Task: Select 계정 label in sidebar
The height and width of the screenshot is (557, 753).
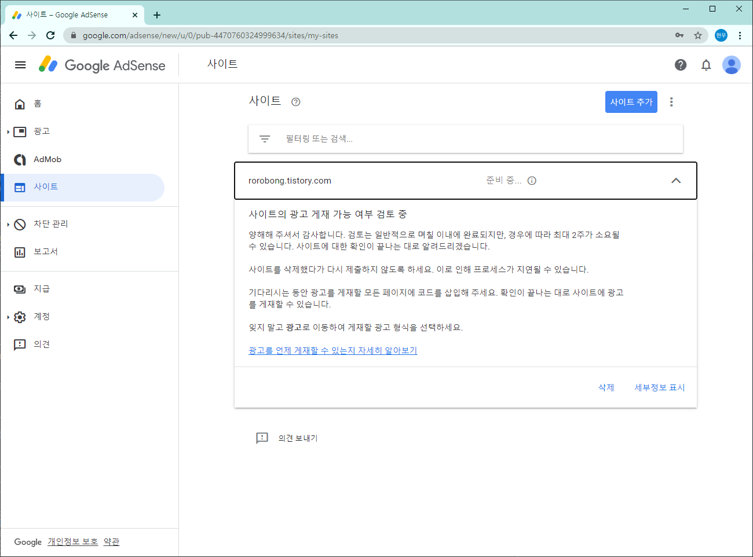Action: click(42, 317)
